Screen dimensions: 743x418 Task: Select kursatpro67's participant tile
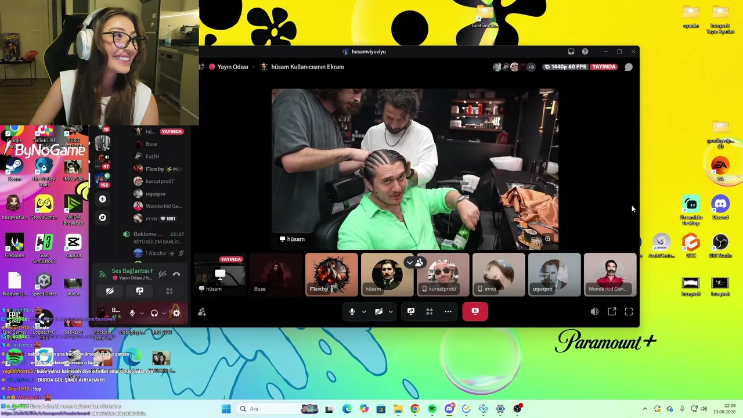point(443,275)
